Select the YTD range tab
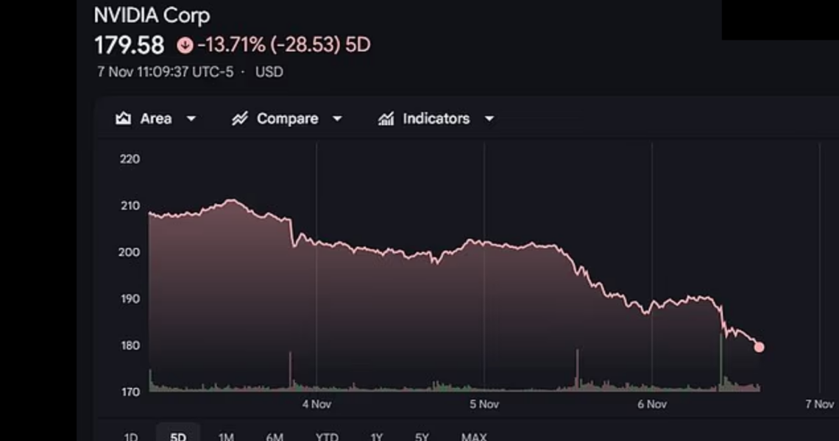 click(x=326, y=437)
